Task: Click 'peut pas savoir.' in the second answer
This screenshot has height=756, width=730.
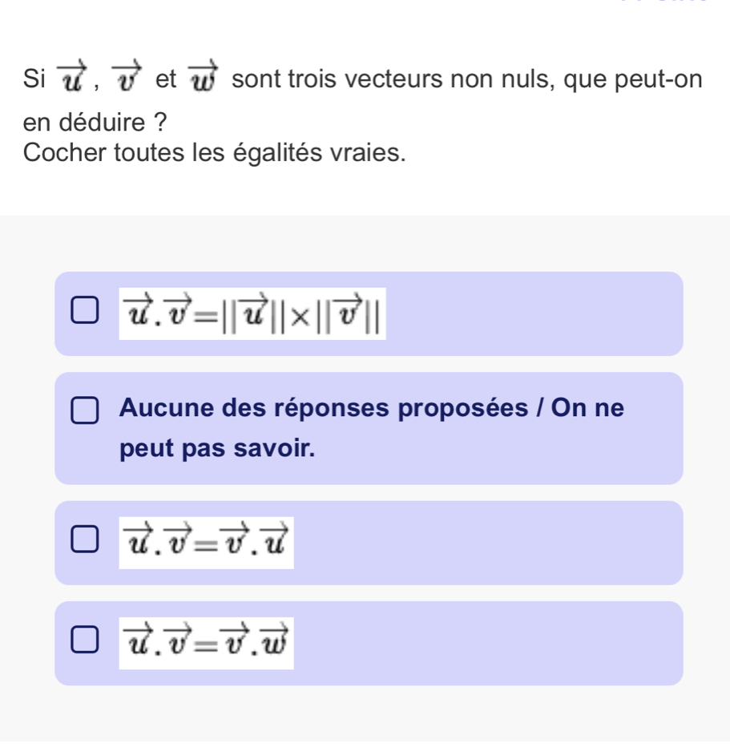Action: pyautogui.click(x=216, y=450)
